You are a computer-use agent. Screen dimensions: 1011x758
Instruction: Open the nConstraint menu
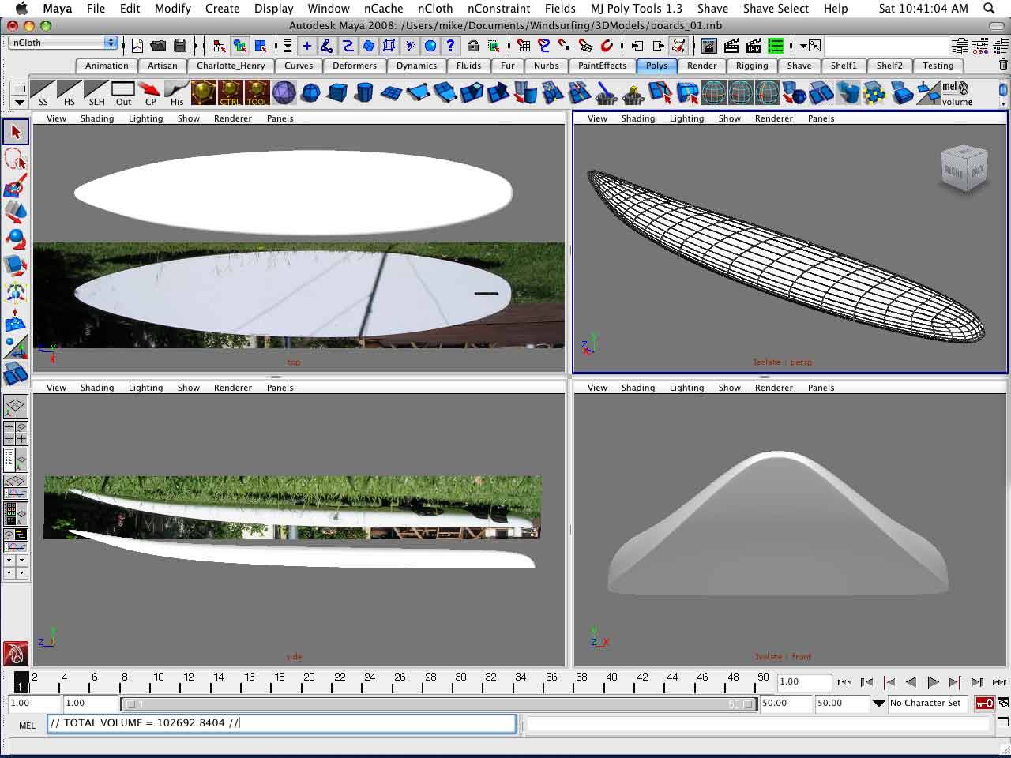click(498, 9)
